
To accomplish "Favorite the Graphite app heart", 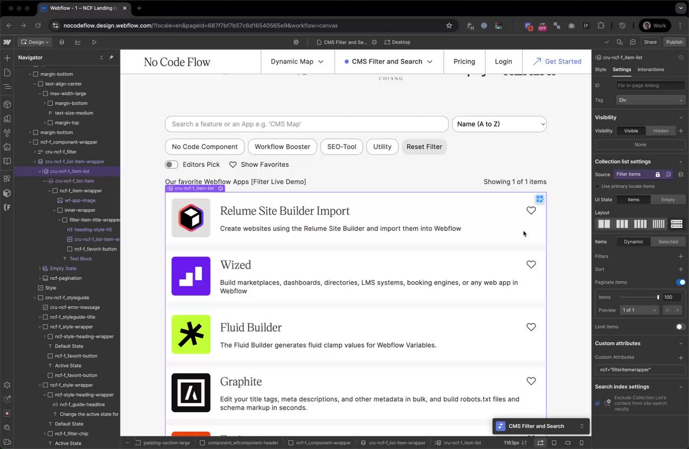I will point(531,381).
